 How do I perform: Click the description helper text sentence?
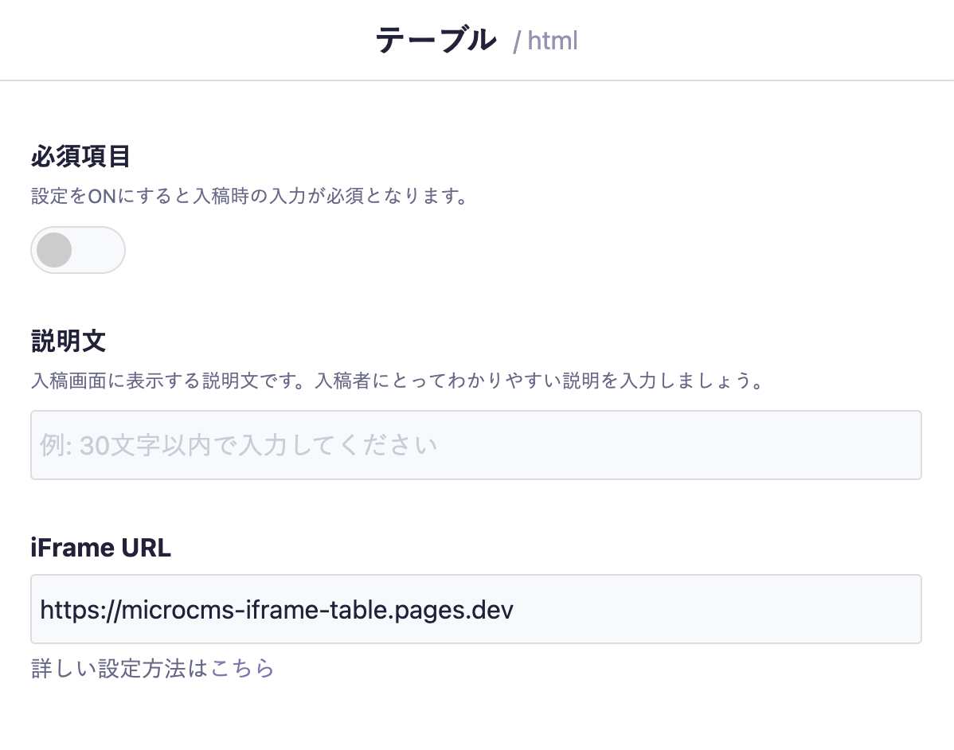[396, 381]
